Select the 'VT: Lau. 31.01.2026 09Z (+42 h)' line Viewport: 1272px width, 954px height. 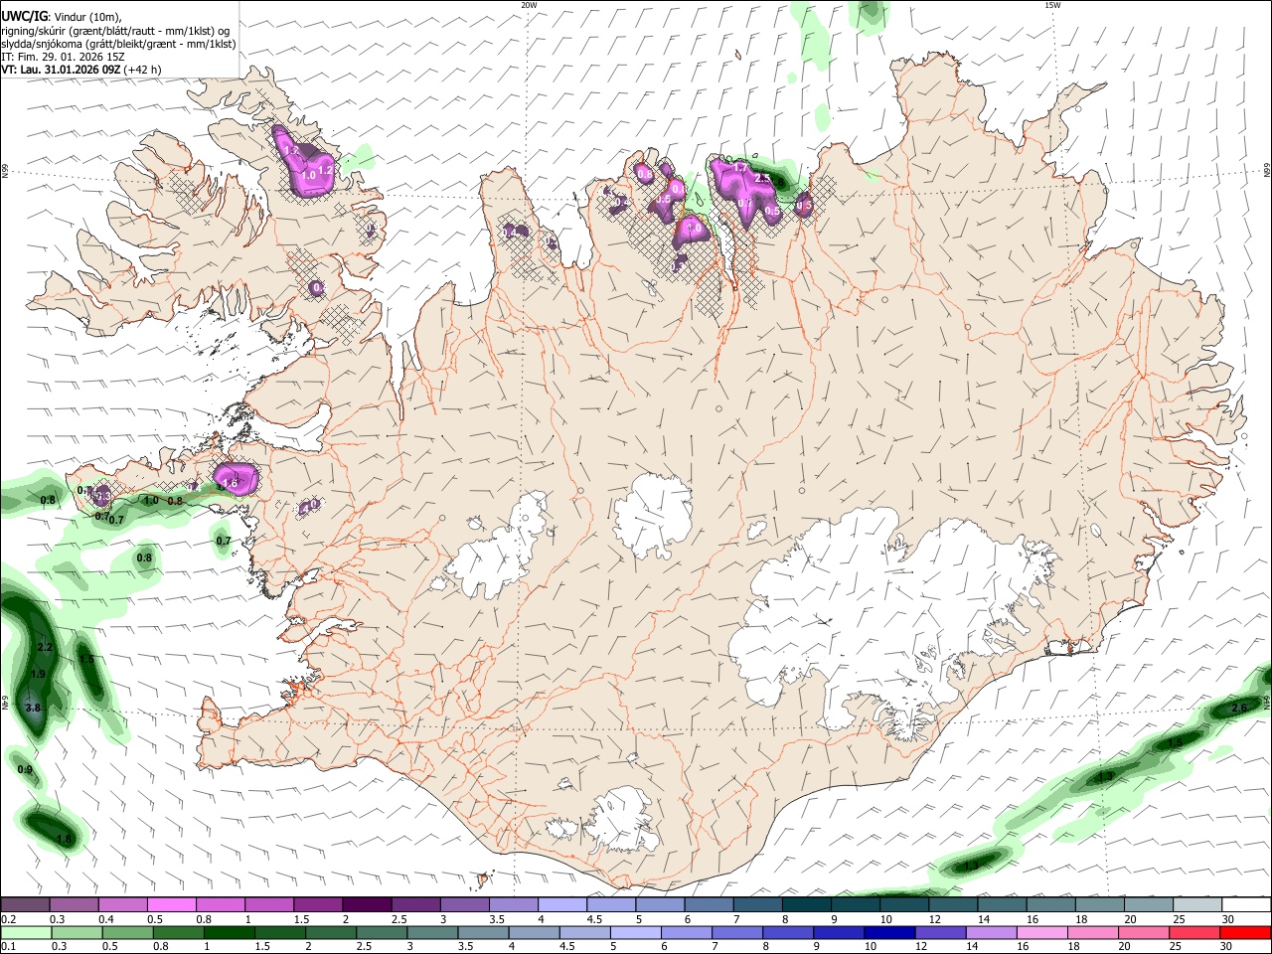[81, 70]
